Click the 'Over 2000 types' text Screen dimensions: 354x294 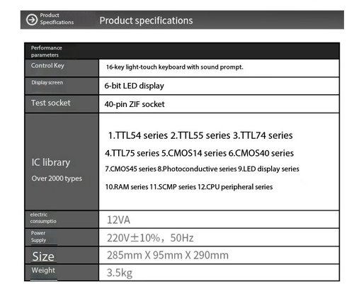coord(57,179)
